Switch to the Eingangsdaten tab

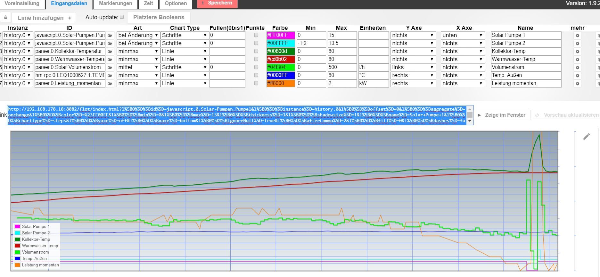69,4
